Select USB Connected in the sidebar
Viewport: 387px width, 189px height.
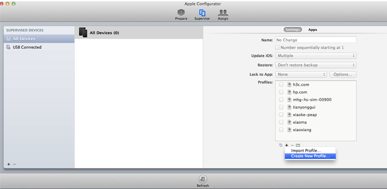tap(39, 47)
